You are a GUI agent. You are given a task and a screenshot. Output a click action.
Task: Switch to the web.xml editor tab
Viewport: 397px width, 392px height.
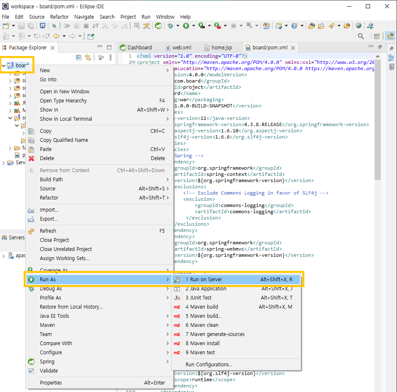coord(179,48)
